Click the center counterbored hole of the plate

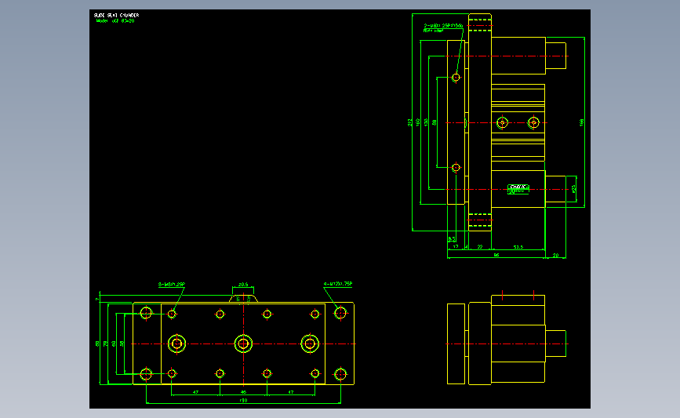click(x=243, y=343)
